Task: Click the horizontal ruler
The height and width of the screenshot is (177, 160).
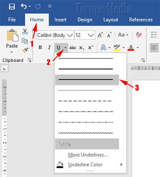Action: [145, 68]
